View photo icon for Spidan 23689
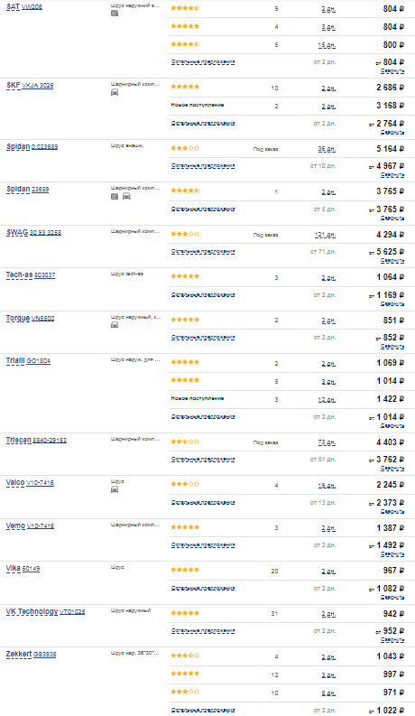The height and width of the screenshot is (716, 415). coord(115,196)
